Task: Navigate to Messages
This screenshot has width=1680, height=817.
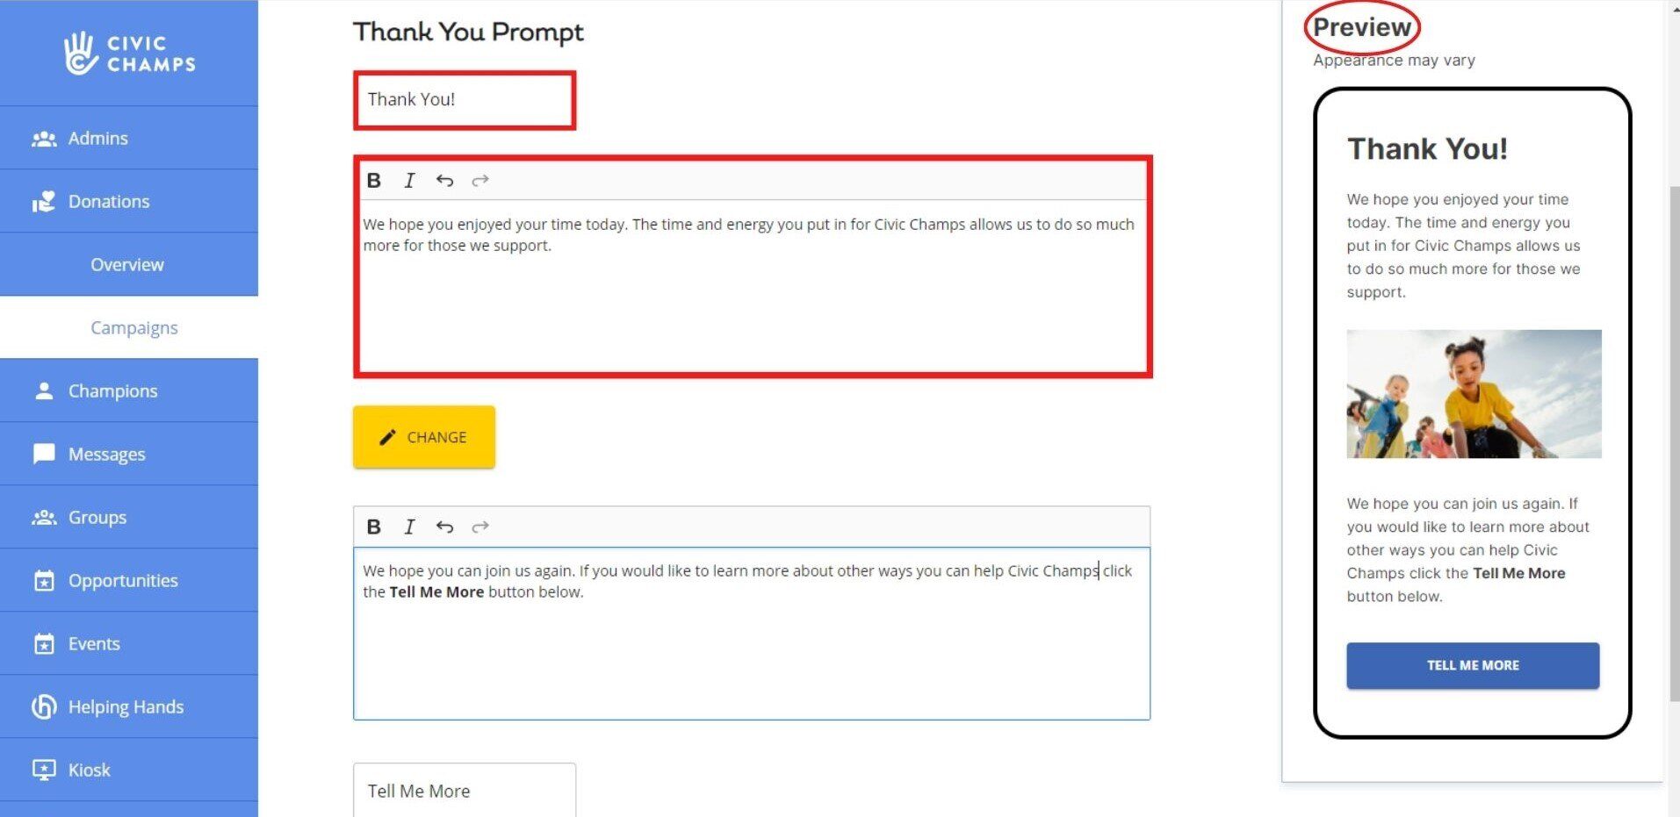Action: pos(106,455)
